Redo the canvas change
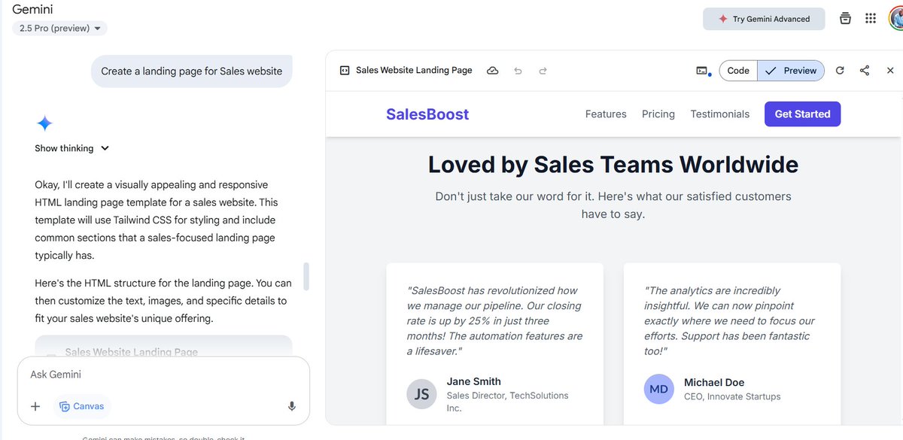903x440 pixels. [543, 71]
